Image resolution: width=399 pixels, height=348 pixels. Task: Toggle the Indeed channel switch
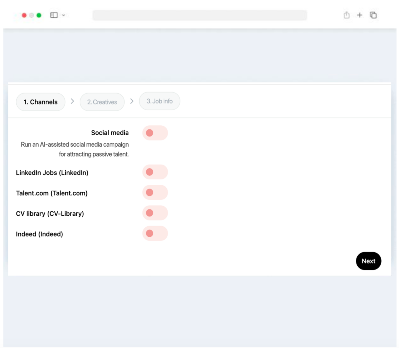[155, 233]
